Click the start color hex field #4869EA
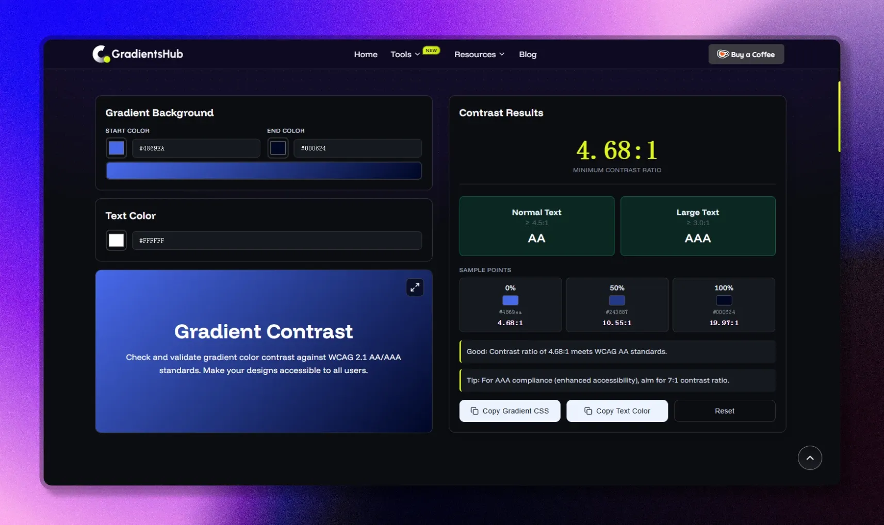Viewport: 884px width, 525px height. click(196, 148)
